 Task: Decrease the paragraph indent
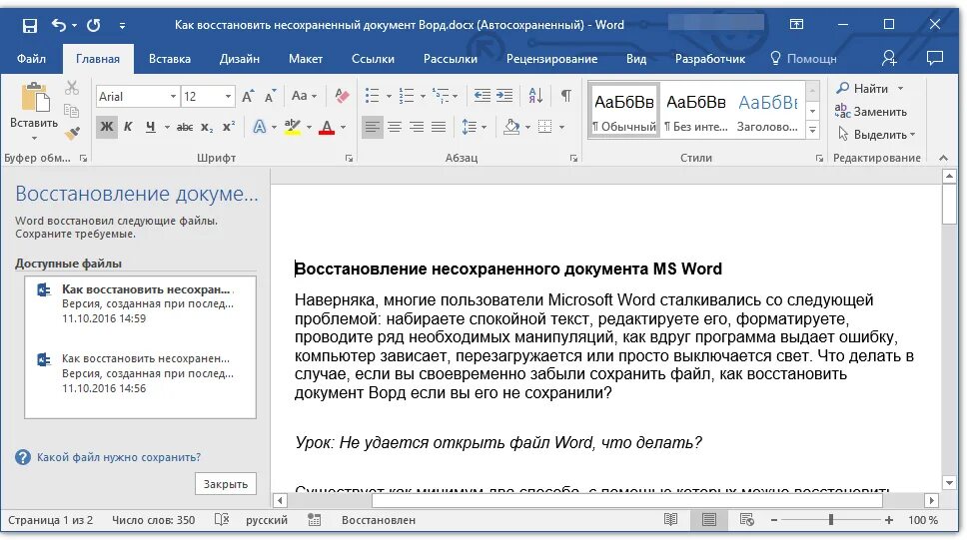(482, 96)
